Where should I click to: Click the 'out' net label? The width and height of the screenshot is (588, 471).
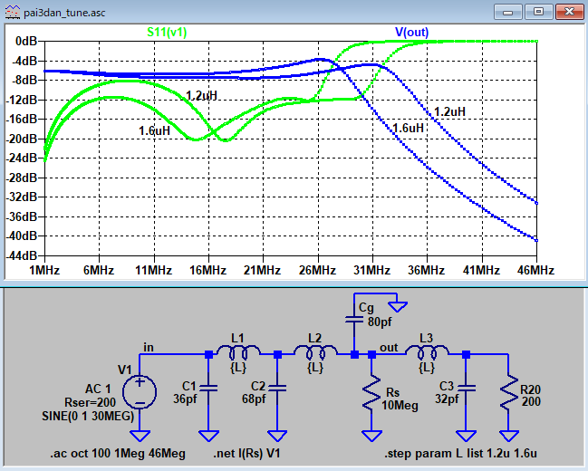tap(389, 348)
